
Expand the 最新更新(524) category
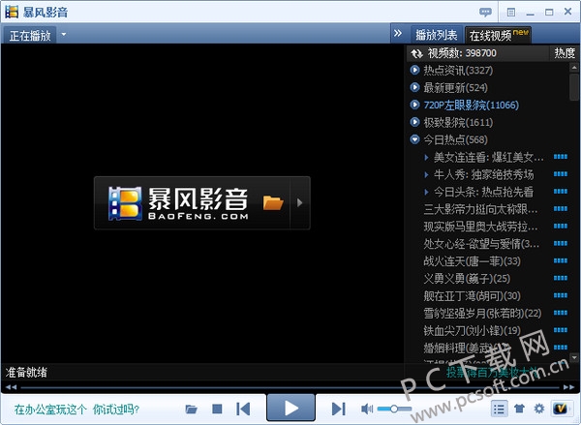[414, 87]
